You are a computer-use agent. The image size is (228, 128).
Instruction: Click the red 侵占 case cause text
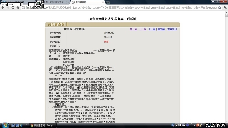click(x=106, y=42)
